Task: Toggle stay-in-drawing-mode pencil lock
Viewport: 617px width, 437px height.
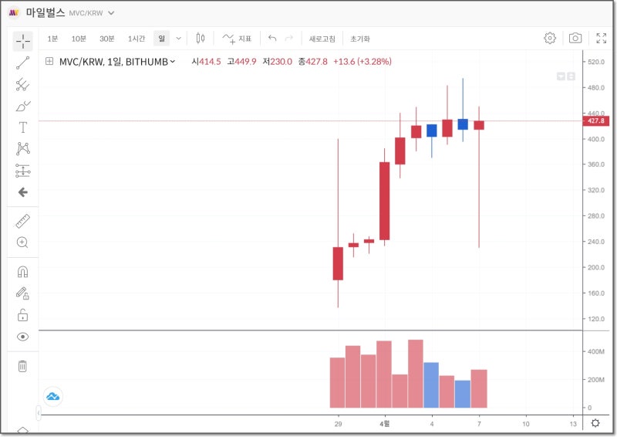Action: coord(23,293)
